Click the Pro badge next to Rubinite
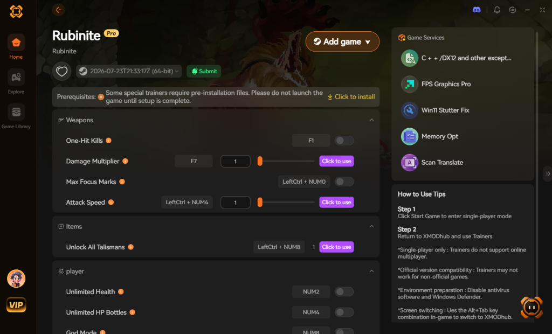Viewport: 552px width, 334px height. [x=111, y=33]
